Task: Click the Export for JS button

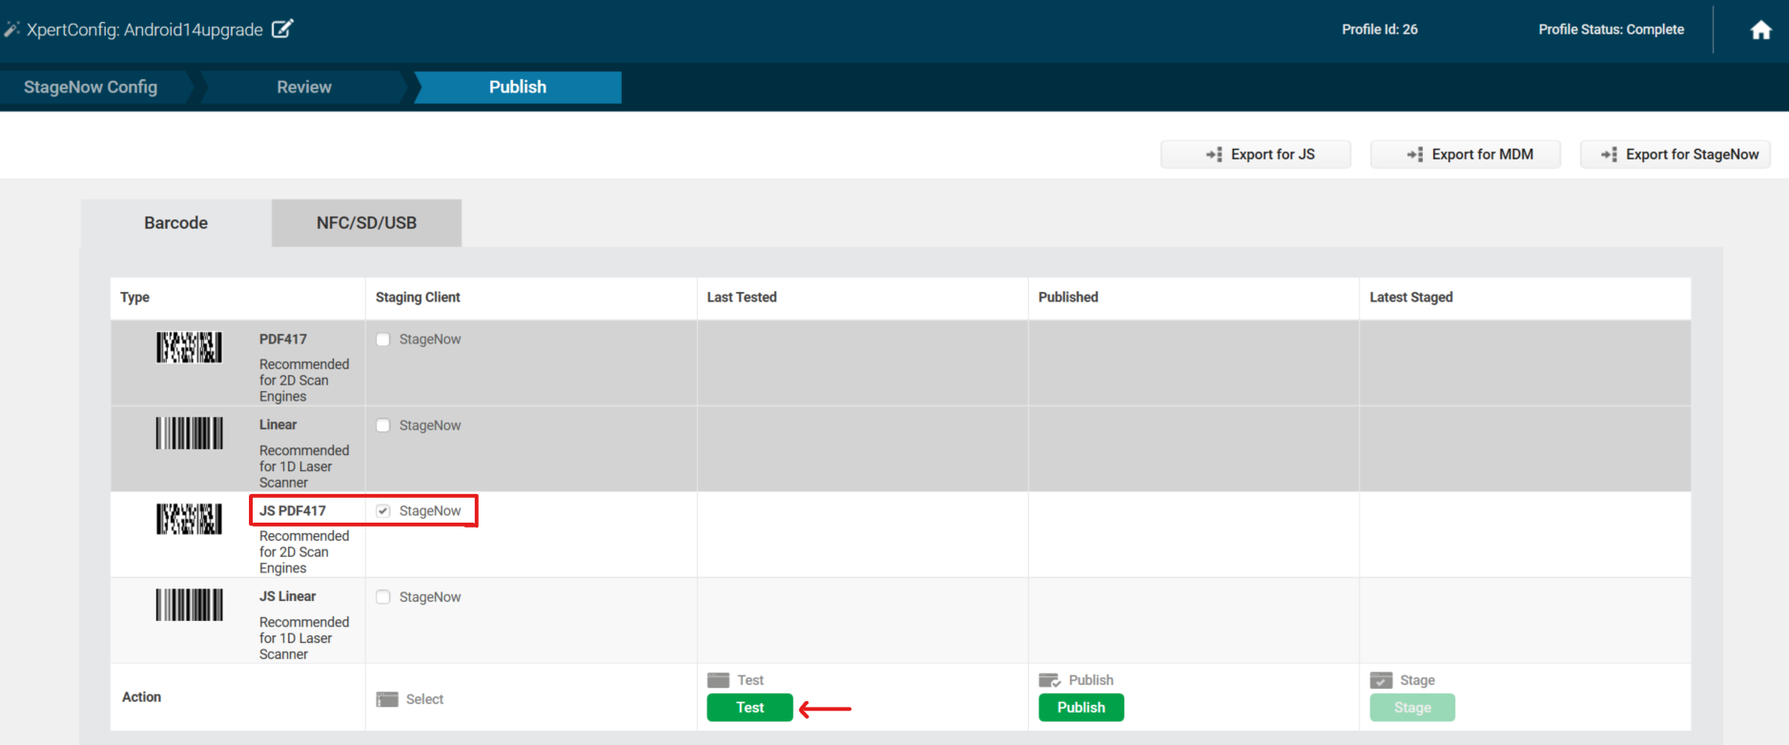Action: tap(1255, 155)
